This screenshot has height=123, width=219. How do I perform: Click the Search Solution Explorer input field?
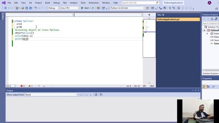pos(211,23)
